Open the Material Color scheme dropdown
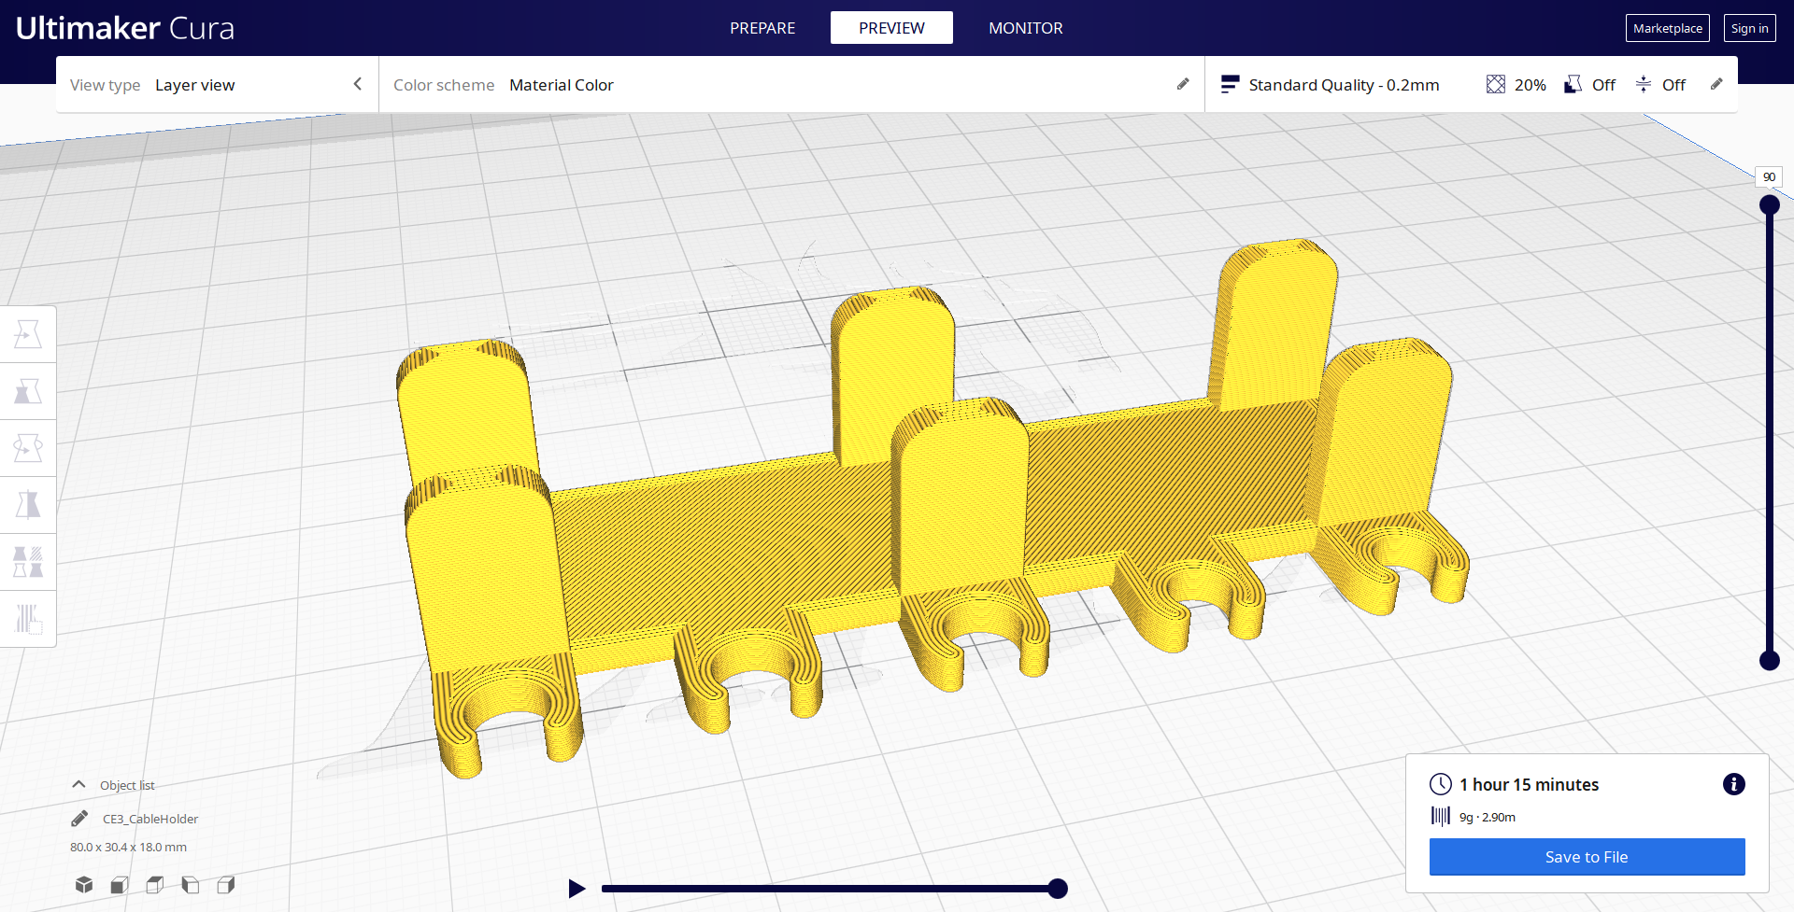This screenshot has width=1794, height=912. [x=561, y=84]
